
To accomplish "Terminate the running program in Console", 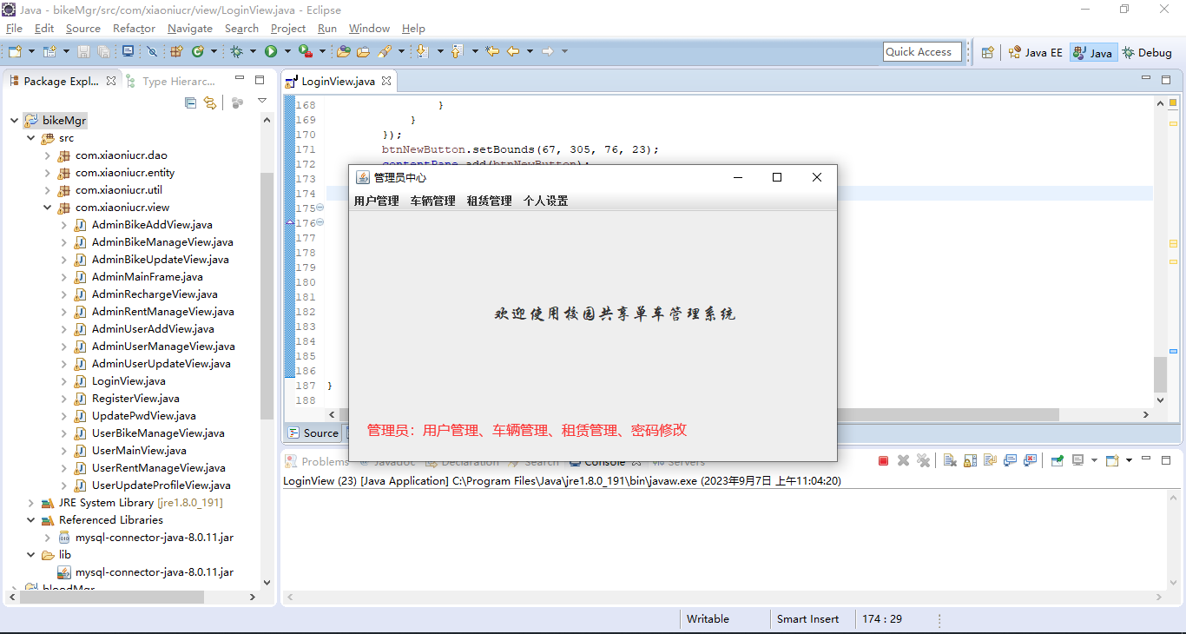I will [883, 460].
